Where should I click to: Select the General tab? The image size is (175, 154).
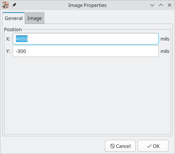(x=13, y=18)
